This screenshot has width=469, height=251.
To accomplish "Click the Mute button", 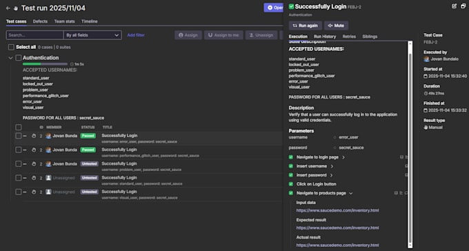I will [336, 26].
